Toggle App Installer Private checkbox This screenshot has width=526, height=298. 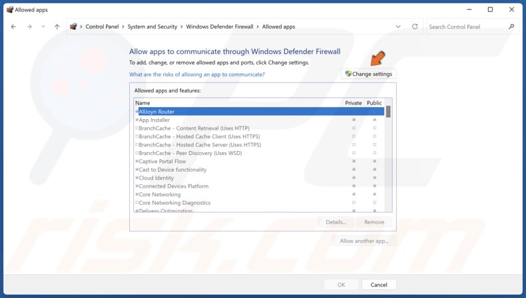pos(354,120)
